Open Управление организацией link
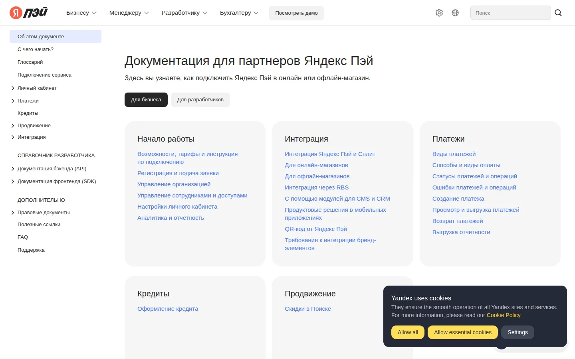The image size is (575, 359). point(174,184)
